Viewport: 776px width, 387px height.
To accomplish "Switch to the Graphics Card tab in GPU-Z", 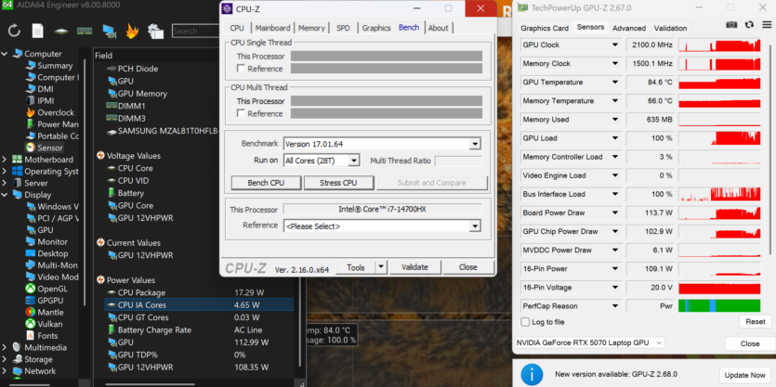I will [x=545, y=28].
